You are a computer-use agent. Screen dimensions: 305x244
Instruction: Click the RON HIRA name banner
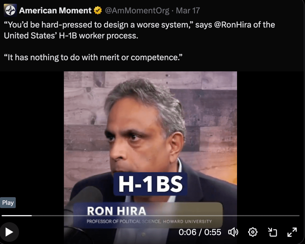(148, 215)
